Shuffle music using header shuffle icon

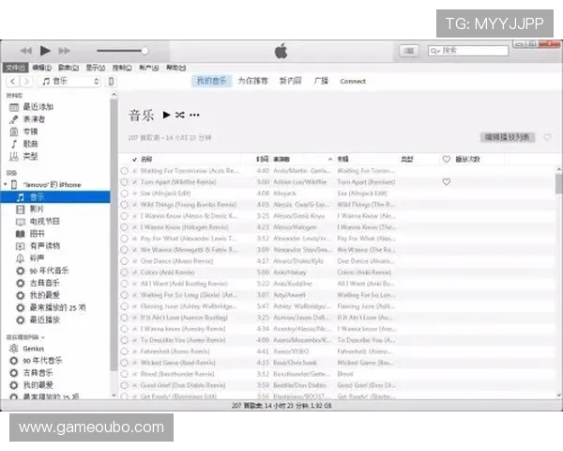click(180, 115)
